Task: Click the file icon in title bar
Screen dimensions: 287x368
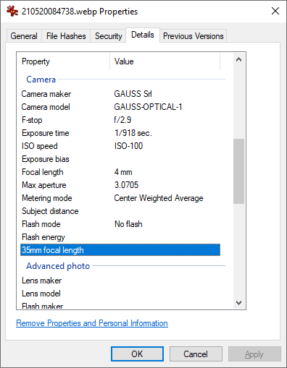Action: coord(12,11)
